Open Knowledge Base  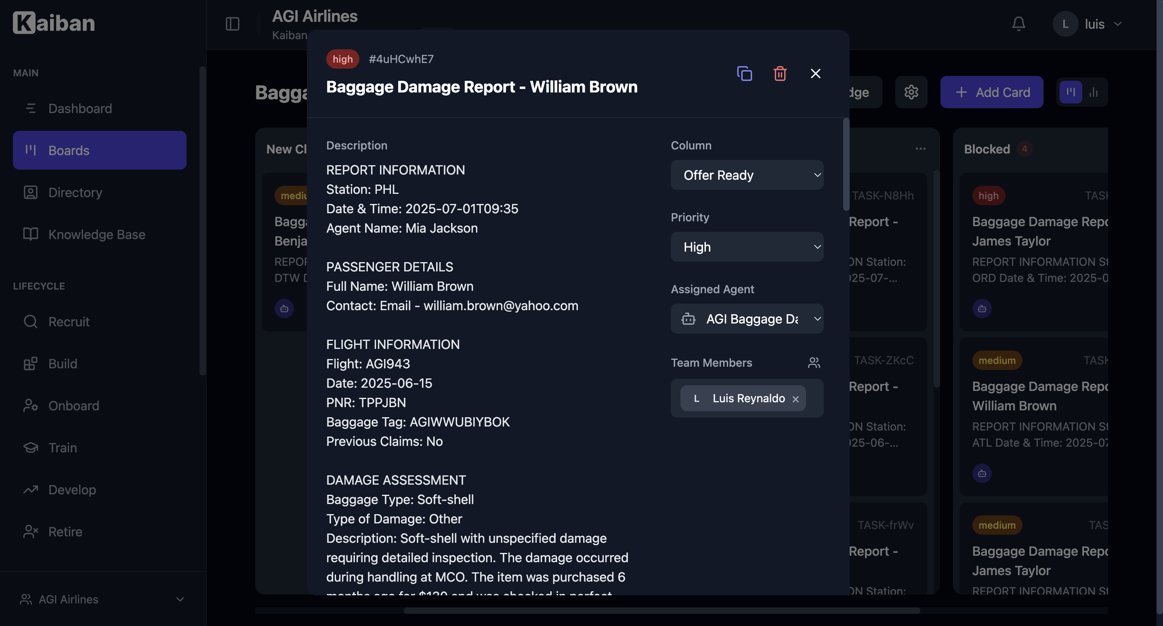[x=100, y=234]
